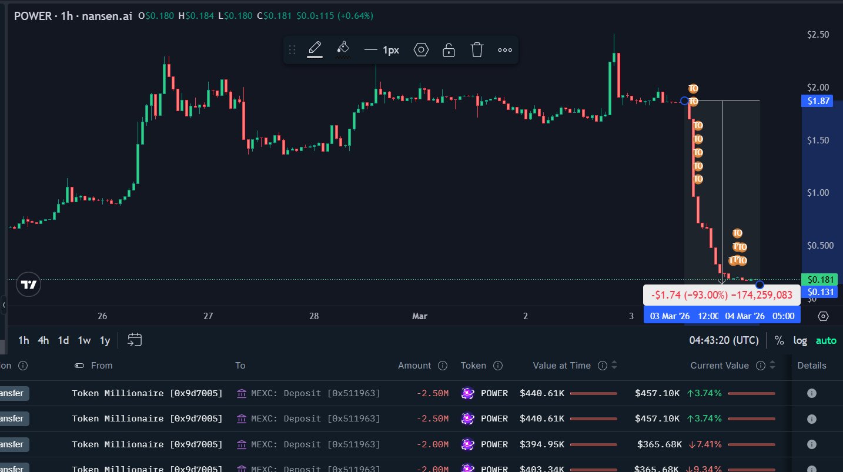Viewport: 843px width, 472px height.
Task: Click the Current Value bar in 7.41% row
Action: tap(752, 444)
